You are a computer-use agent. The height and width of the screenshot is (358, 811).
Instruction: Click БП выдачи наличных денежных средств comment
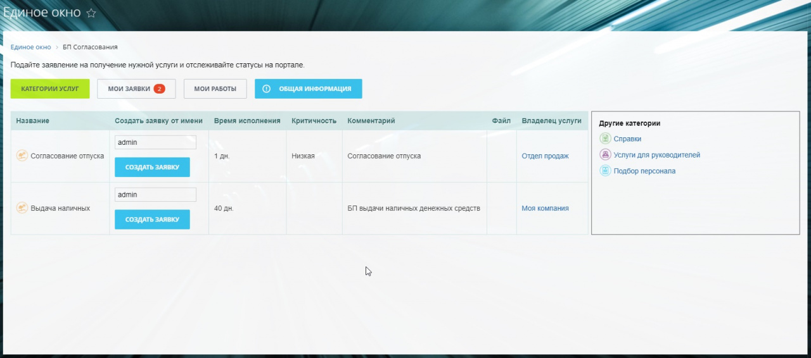(x=414, y=208)
